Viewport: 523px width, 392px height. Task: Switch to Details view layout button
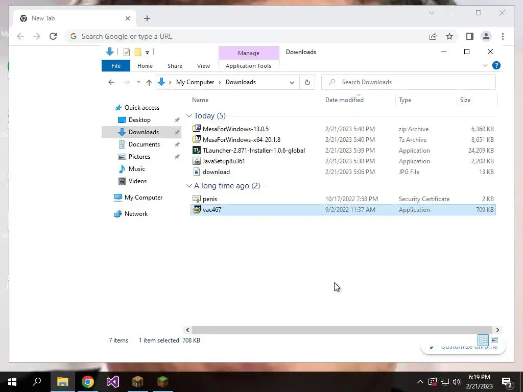pos(483,340)
